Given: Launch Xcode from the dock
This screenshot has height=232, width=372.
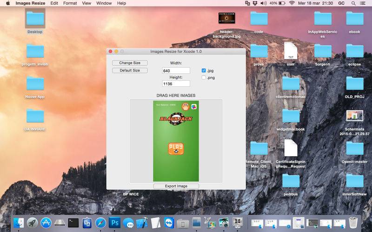Looking at the screenshot, I should point(142,223).
